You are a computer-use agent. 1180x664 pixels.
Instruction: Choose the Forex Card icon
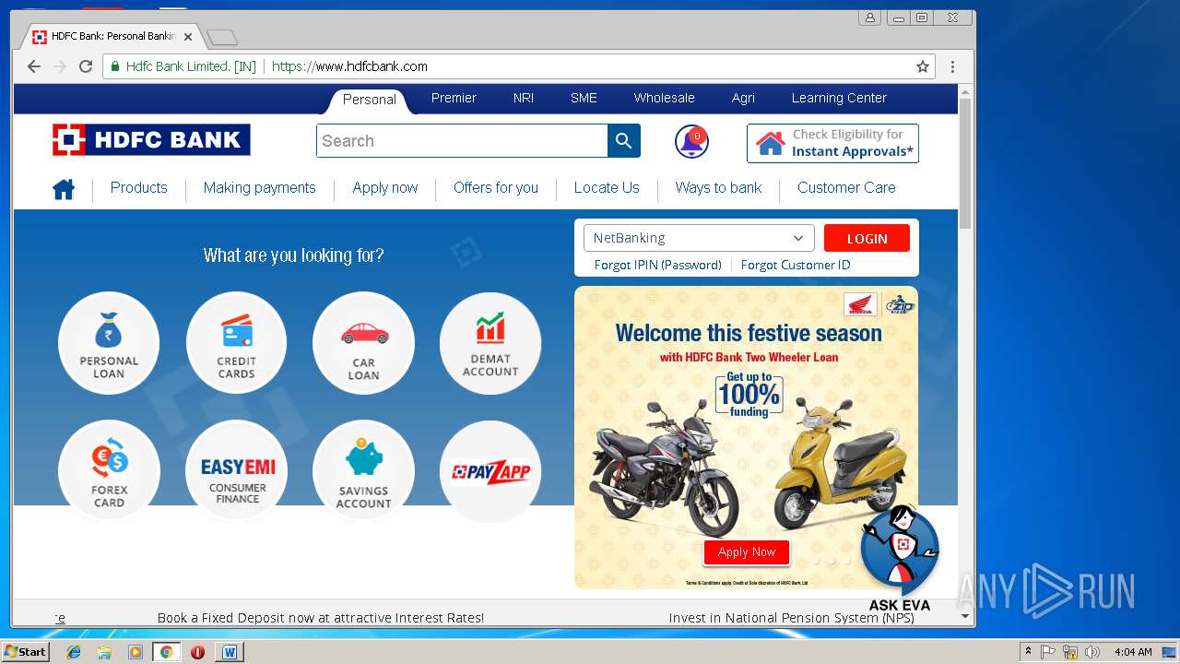point(109,471)
